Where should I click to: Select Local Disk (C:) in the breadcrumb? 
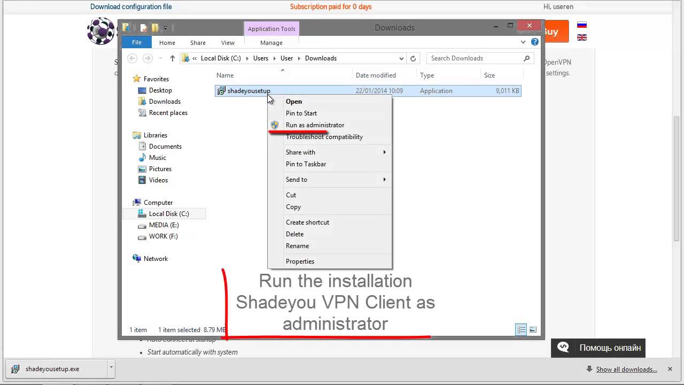[x=221, y=58]
